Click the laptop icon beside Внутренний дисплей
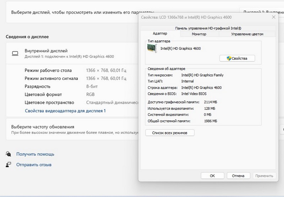 tap(15, 53)
